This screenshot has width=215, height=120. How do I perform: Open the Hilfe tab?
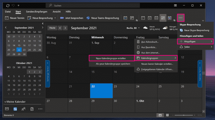[x=68, y=12]
